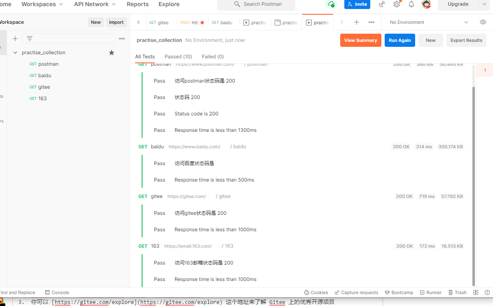493x306 pixels.
Task: Create a new collection with the plus icon
Action: 15,39
